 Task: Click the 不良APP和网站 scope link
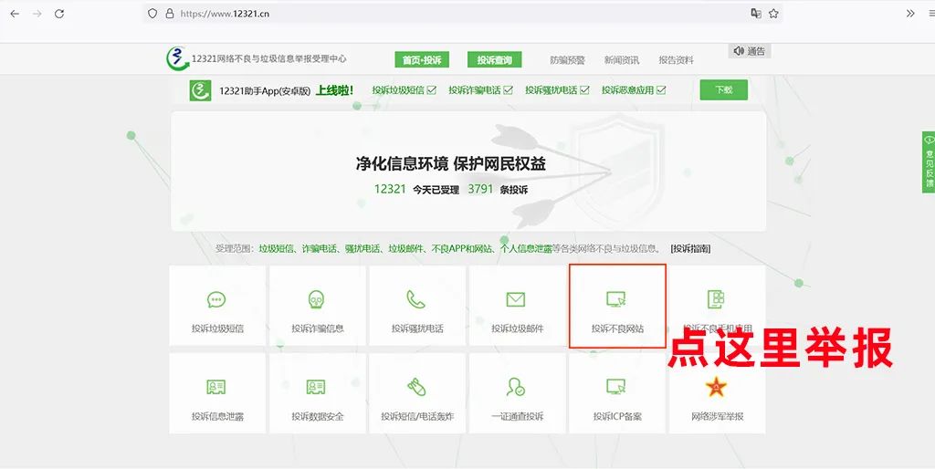point(463,248)
